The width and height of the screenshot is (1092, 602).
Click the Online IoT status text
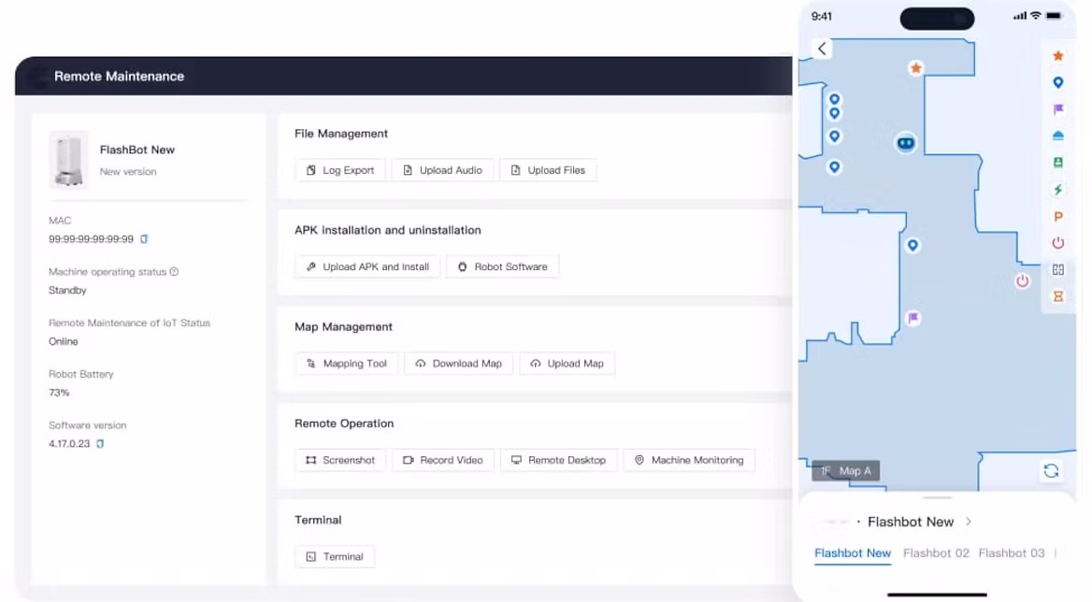click(x=64, y=342)
